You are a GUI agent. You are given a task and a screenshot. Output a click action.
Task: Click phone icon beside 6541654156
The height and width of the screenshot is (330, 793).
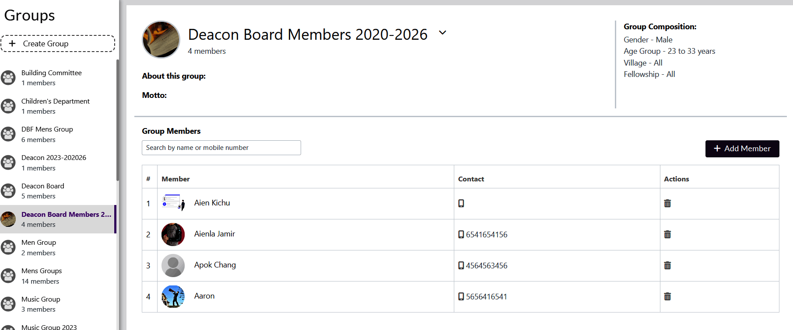pyautogui.click(x=461, y=234)
